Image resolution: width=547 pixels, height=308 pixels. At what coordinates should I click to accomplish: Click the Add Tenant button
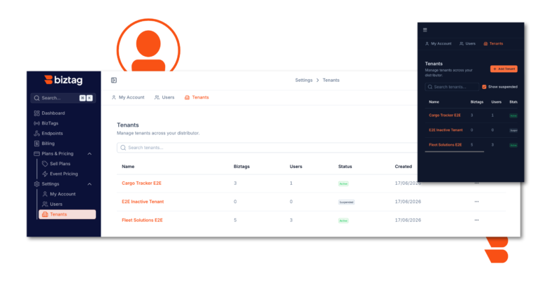[504, 69]
